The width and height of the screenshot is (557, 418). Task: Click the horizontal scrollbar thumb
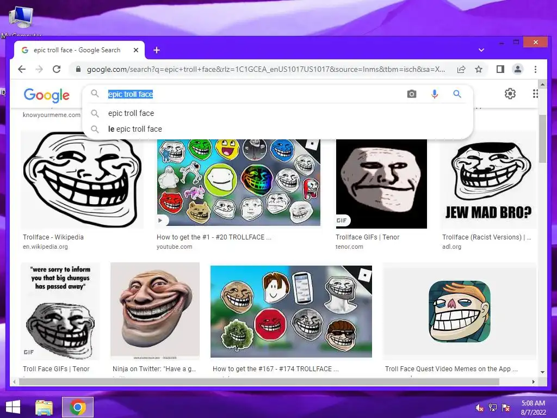pos(259,382)
